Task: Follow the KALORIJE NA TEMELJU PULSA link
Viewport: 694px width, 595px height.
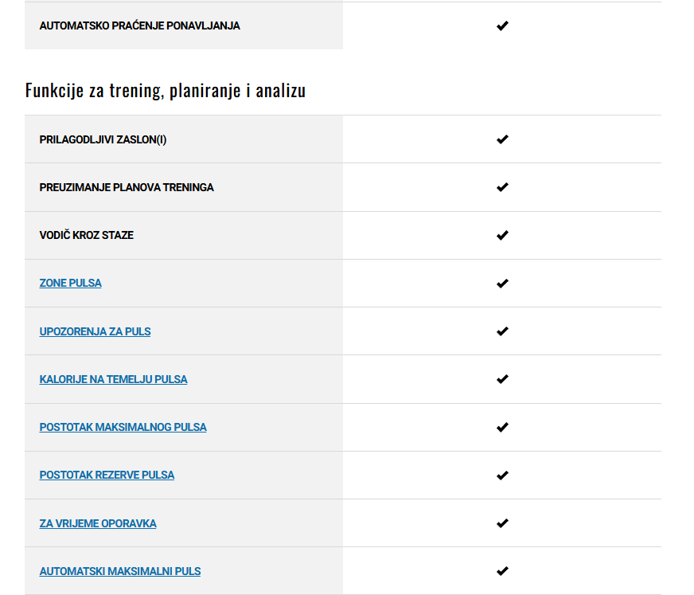Action: click(x=113, y=379)
